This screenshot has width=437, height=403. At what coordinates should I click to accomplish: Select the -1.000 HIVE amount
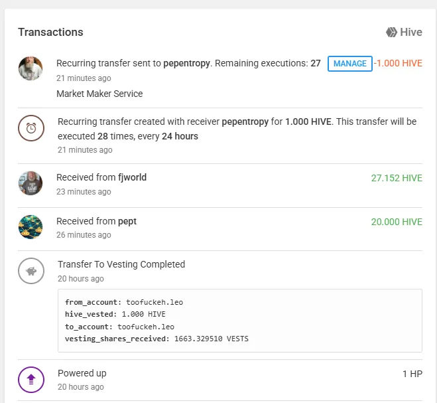(x=398, y=63)
